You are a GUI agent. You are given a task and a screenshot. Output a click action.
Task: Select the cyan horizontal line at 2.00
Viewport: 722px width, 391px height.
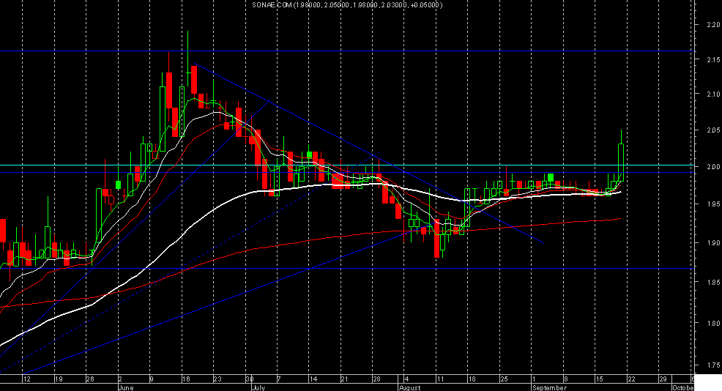347,165
